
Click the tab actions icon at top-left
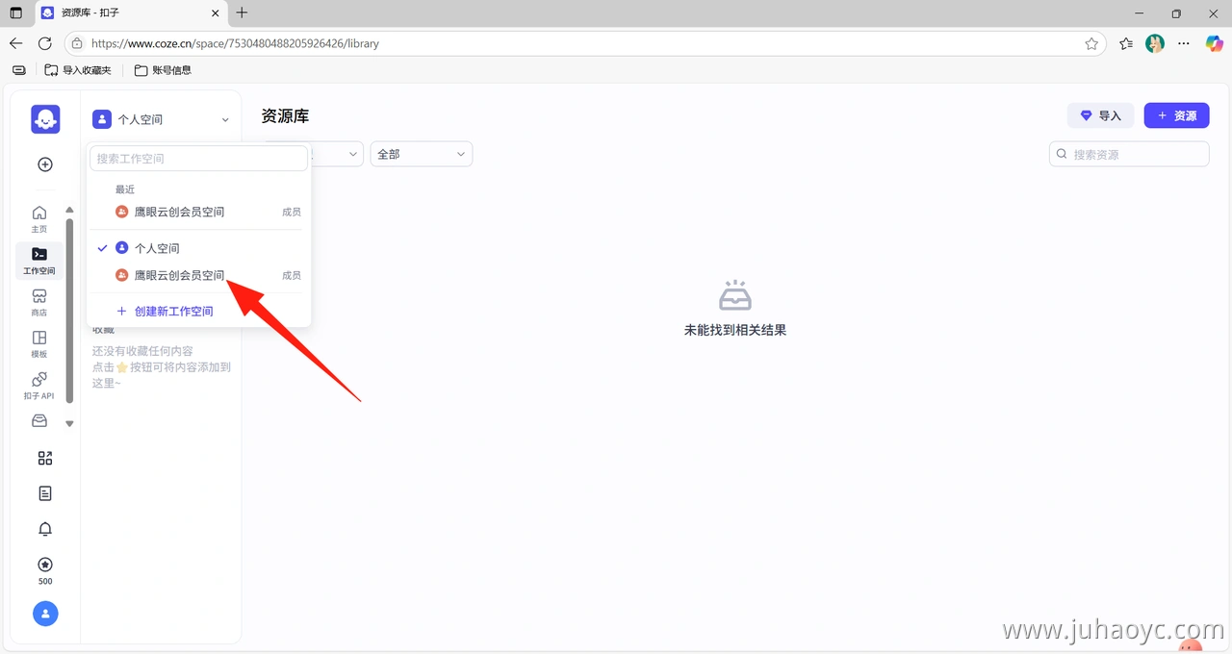[x=15, y=13]
